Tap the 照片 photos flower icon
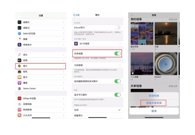This screenshot has width=195, height=135. [x=19, y=66]
